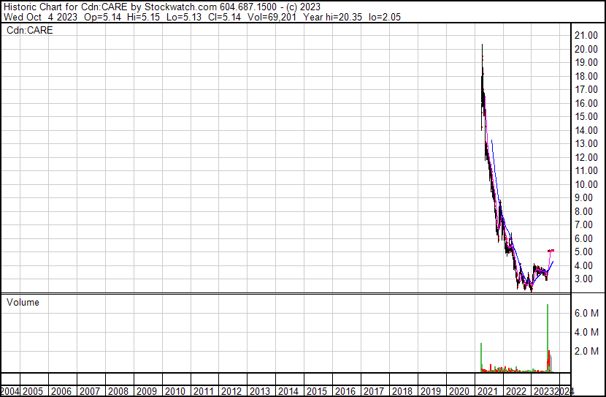This screenshot has height=397, width=606.
Task: Click the 3.00 price axis label
Action: pos(587,279)
